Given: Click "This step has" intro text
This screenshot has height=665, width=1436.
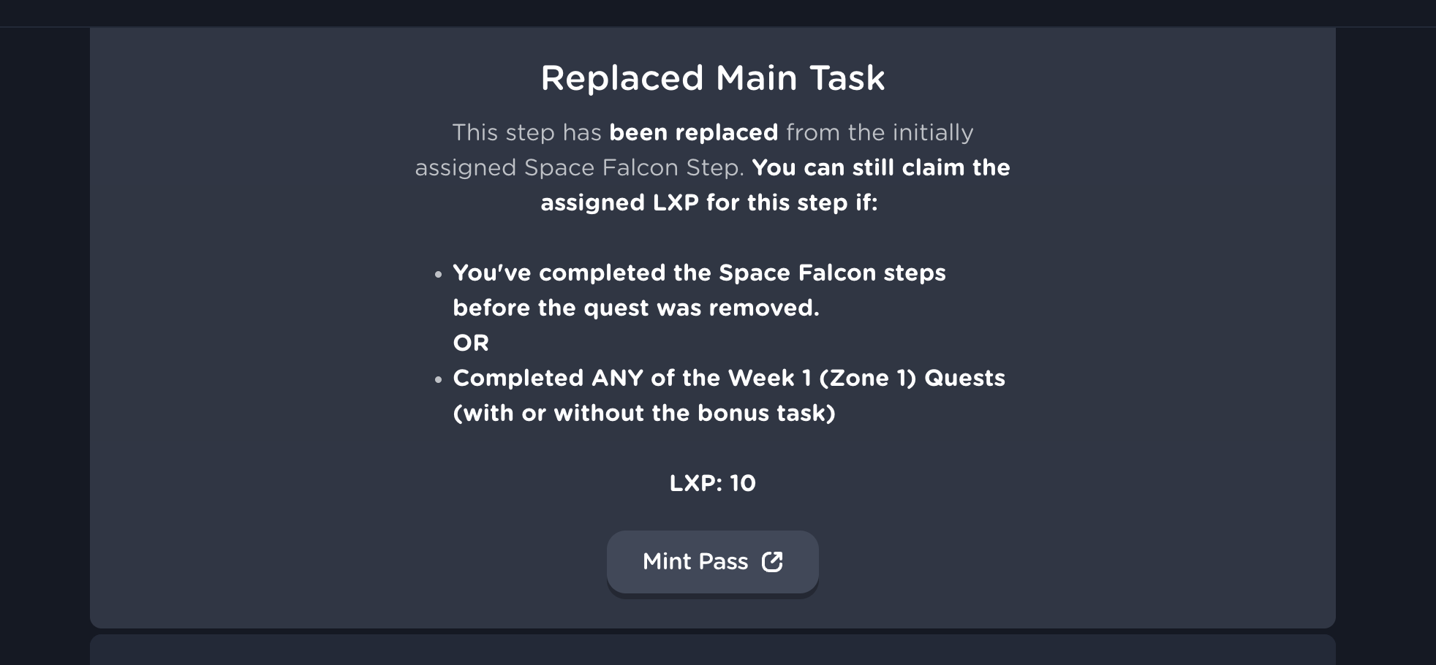Looking at the screenshot, I should tap(526, 132).
